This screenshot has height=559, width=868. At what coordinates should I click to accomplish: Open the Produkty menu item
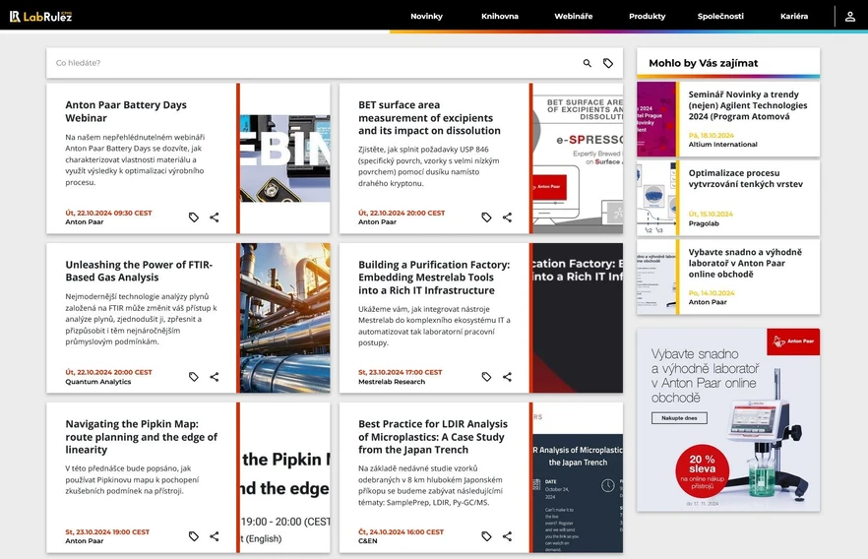[648, 16]
